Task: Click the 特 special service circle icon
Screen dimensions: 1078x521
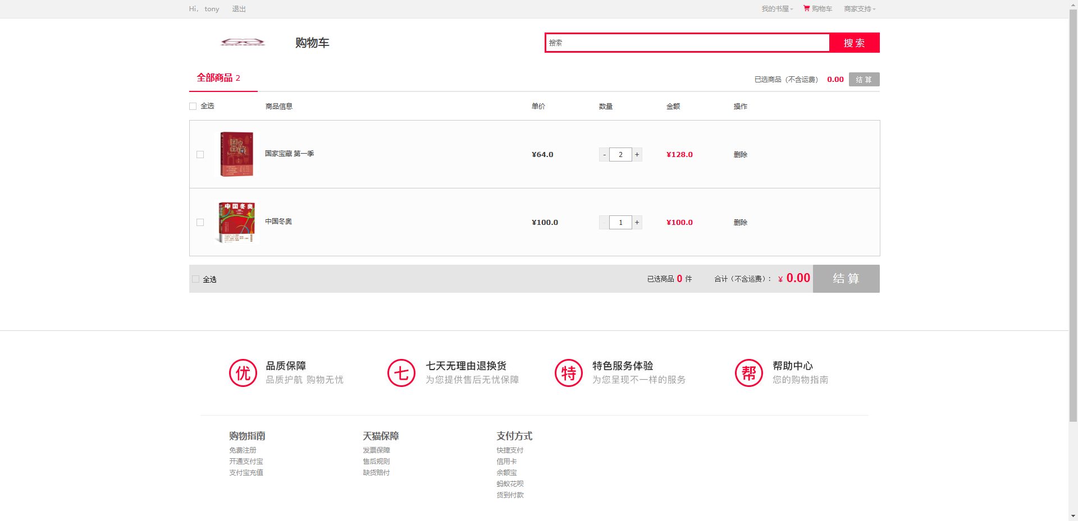Action: coord(569,373)
